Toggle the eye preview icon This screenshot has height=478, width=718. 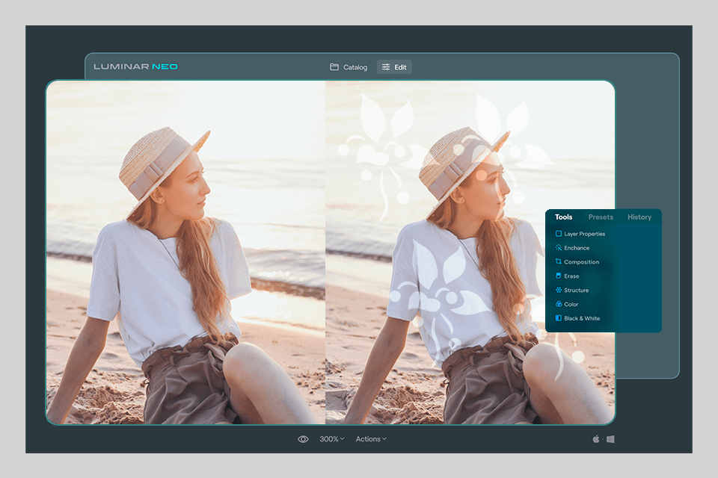point(303,439)
